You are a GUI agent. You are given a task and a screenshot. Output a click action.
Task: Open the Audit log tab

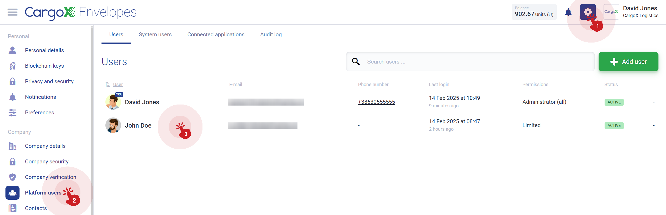coord(271,34)
